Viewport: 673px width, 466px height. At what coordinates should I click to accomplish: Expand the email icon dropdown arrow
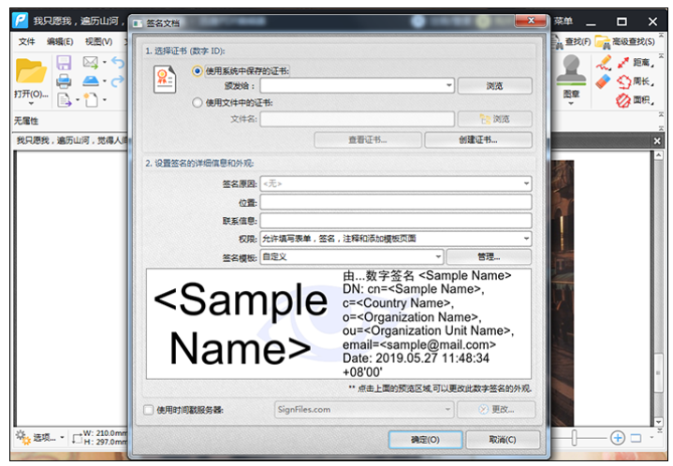click(104, 63)
